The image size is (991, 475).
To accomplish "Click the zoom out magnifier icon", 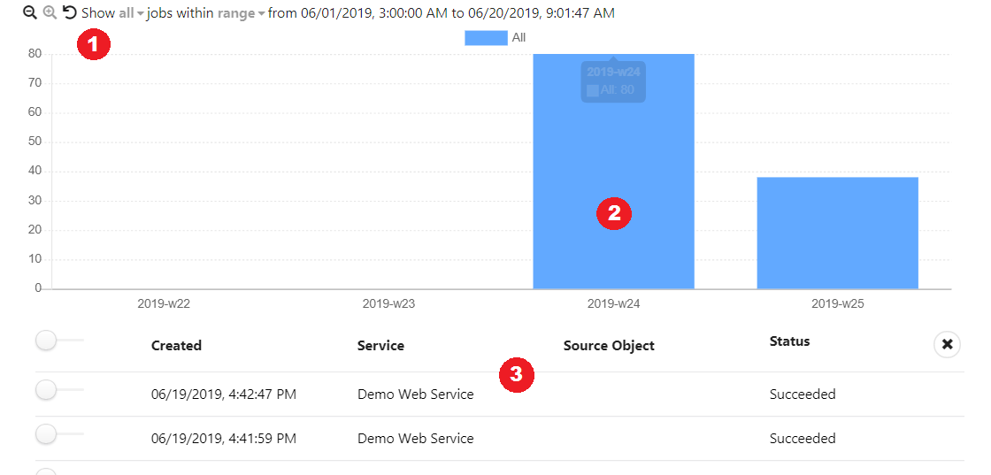I will [29, 13].
